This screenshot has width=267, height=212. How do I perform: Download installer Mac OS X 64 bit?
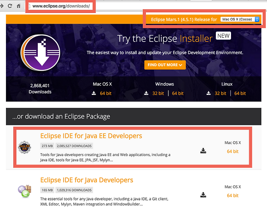[106, 93]
